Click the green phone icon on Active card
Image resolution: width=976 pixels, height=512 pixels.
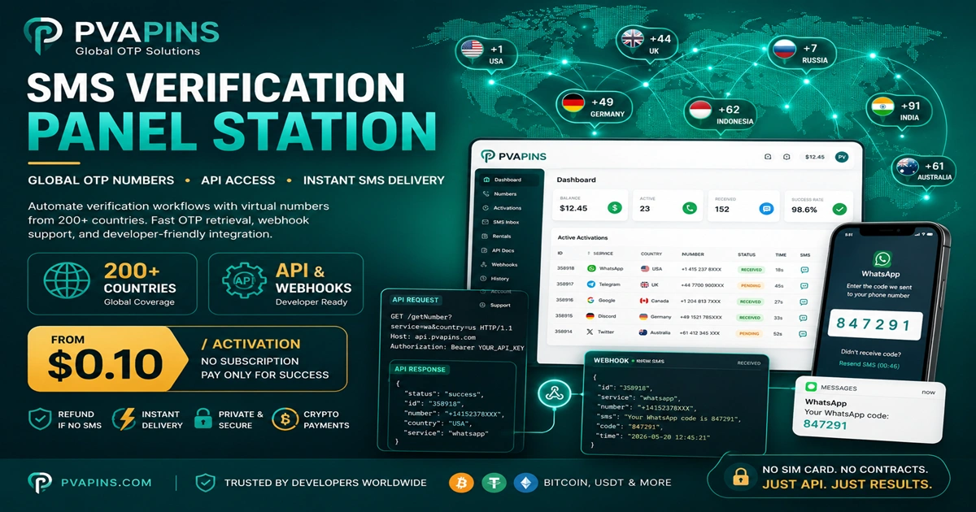[x=690, y=208]
